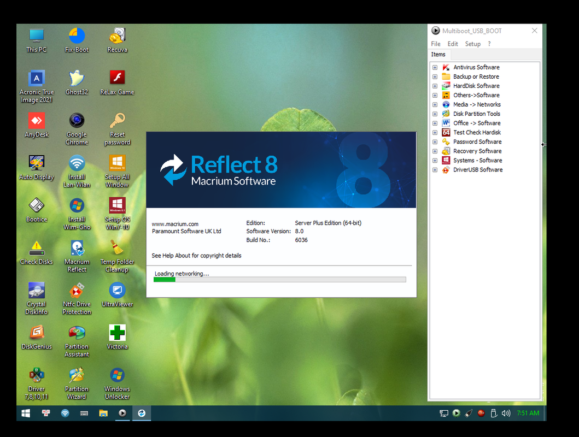The image size is (579, 437).
Task: Switch to Macrium Reflect taskbar button
Action: tap(142, 414)
